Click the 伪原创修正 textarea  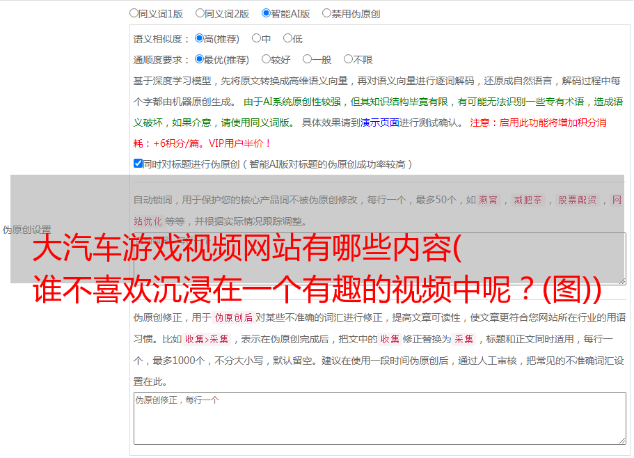[x=380, y=418]
